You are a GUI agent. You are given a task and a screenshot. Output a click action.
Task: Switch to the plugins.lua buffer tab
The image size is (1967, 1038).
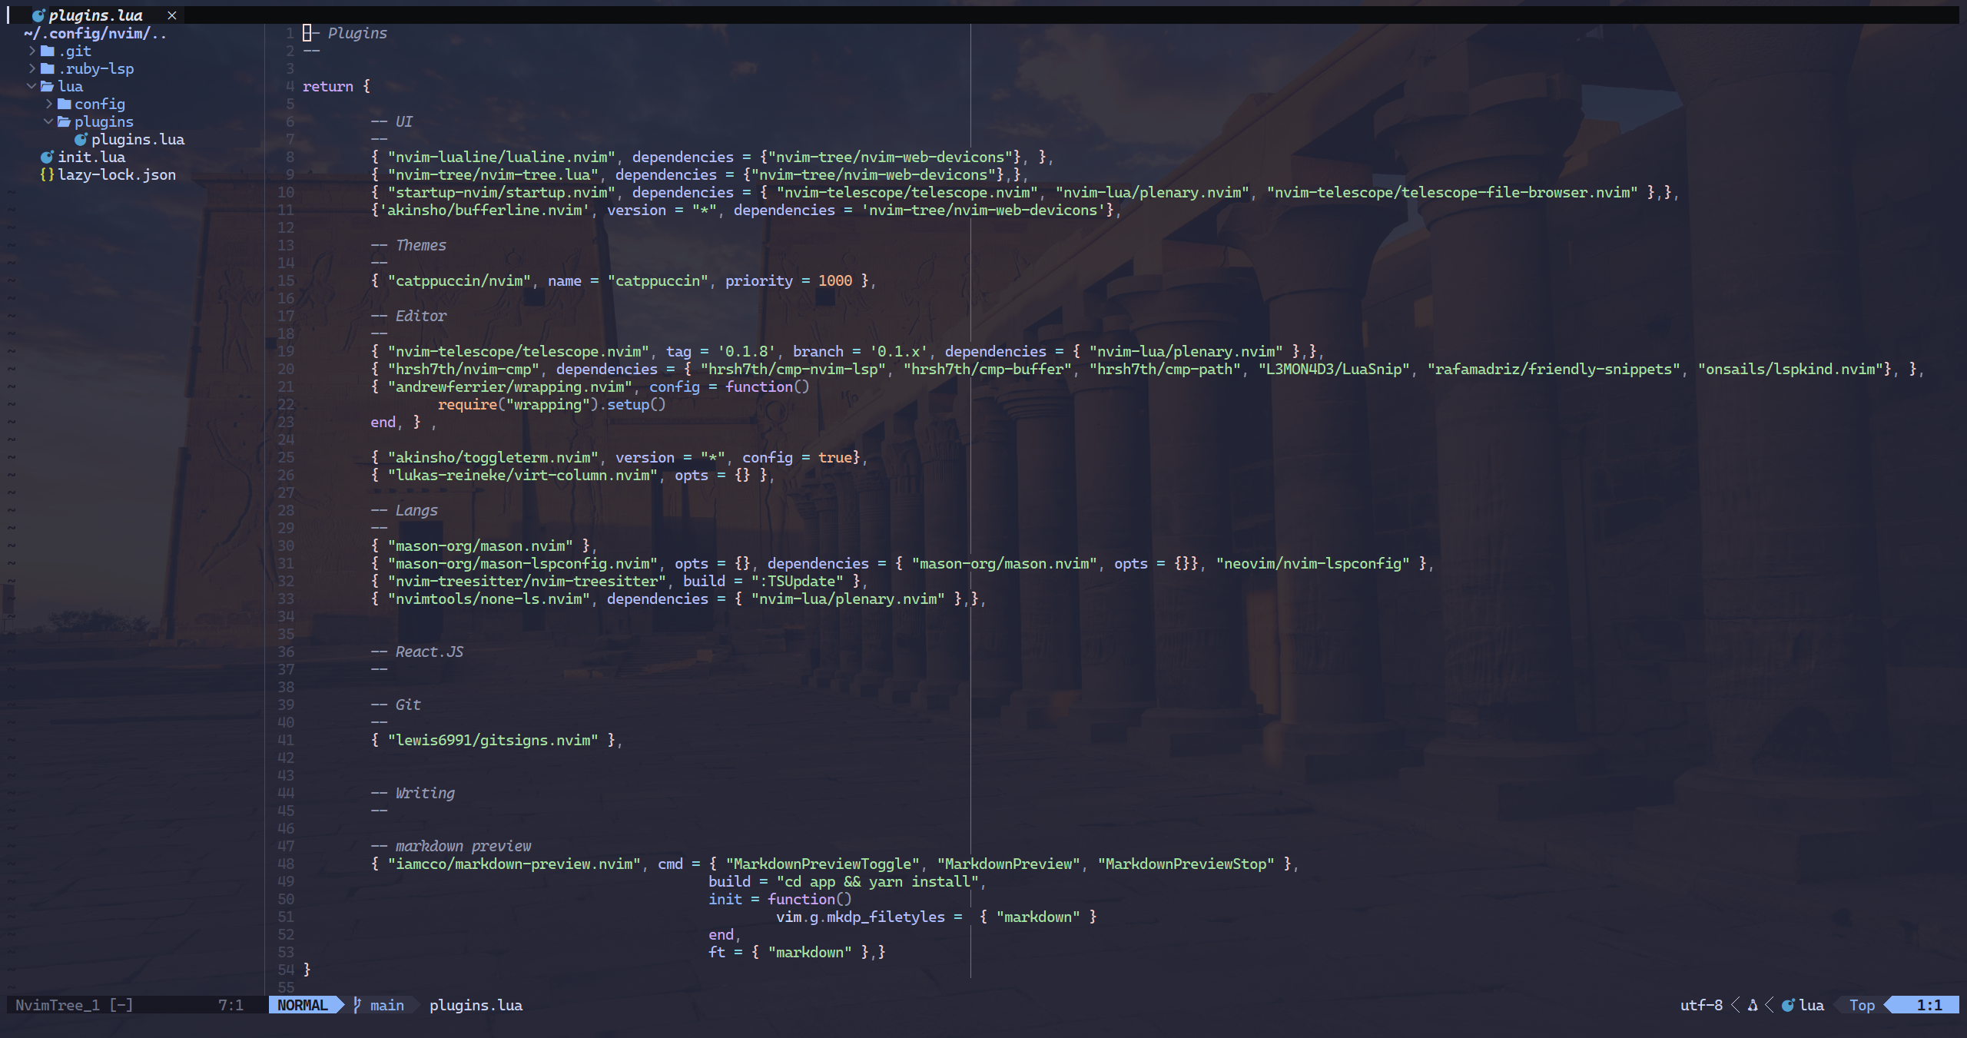coord(96,15)
